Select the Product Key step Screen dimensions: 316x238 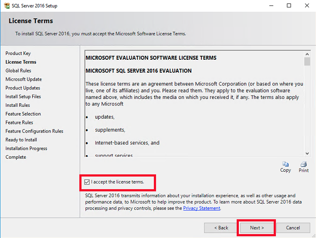pos(18,53)
